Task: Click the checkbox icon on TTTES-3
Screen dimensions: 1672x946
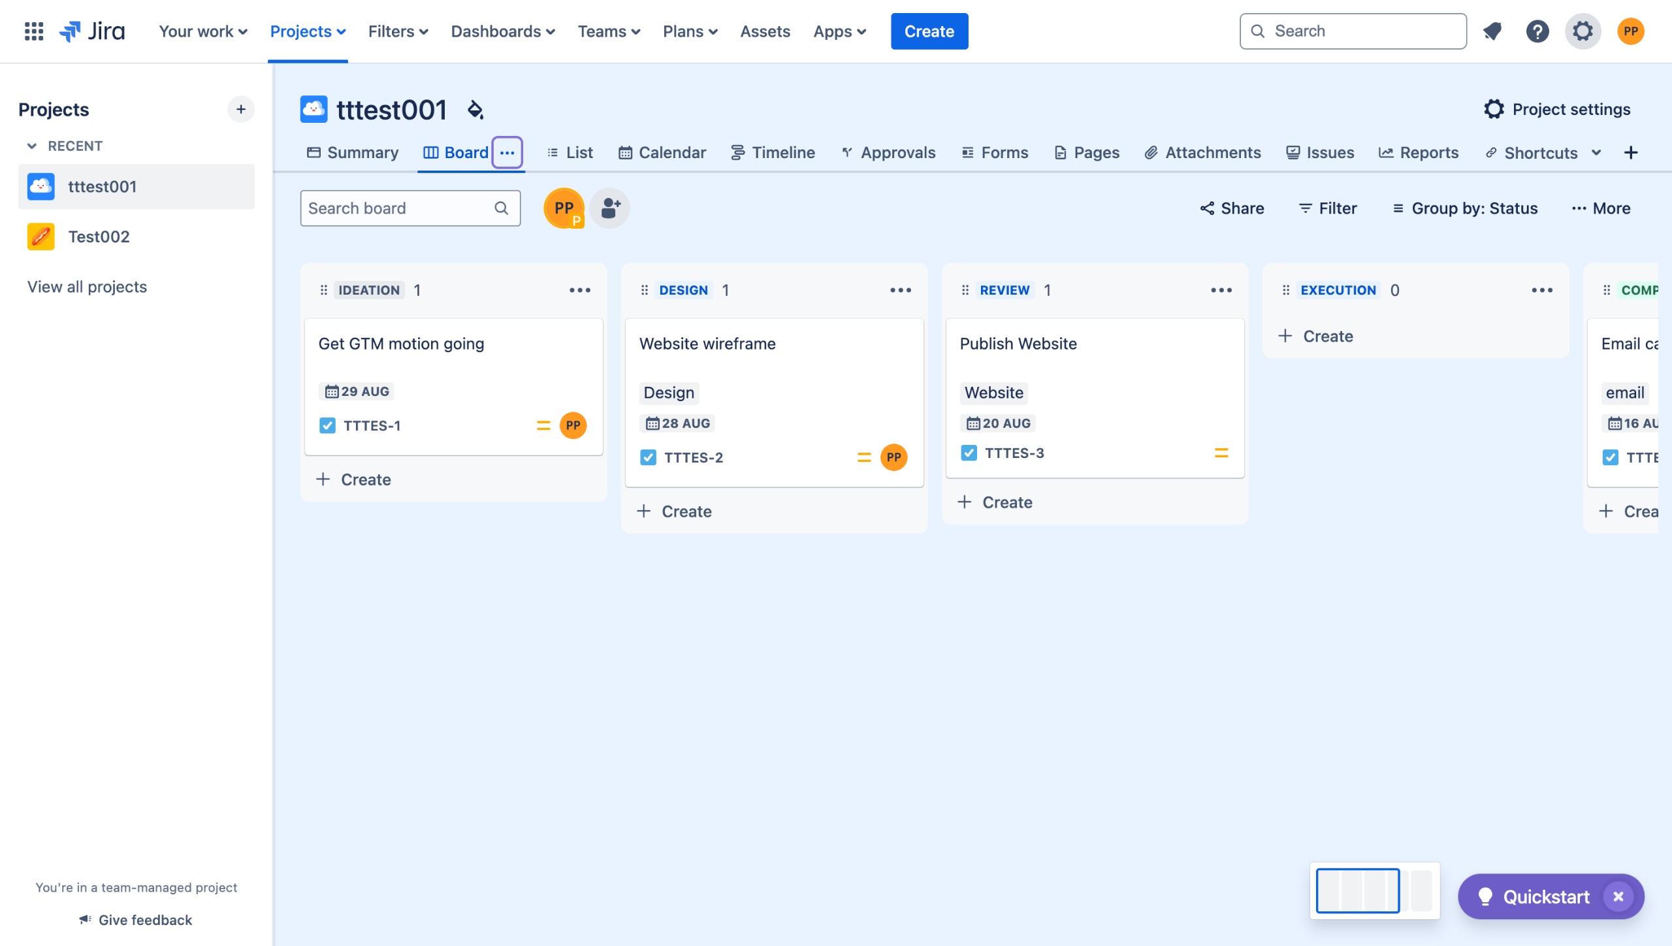Action: [x=969, y=453]
